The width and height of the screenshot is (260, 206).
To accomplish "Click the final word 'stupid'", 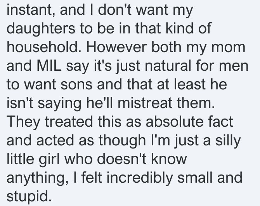I will tap(29, 196).
